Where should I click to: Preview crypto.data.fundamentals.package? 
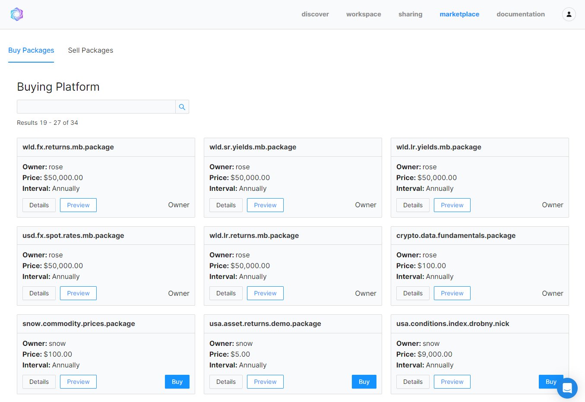click(452, 293)
